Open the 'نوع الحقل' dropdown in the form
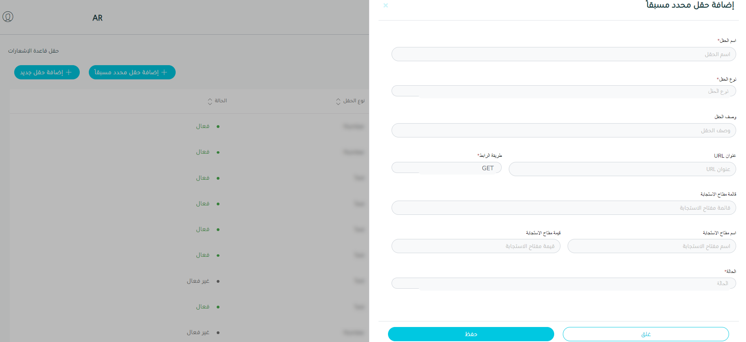This screenshot has width=746, height=342. tap(564, 91)
